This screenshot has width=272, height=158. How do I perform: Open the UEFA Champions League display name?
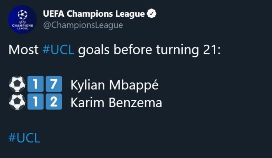pyautogui.click(x=94, y=14)
